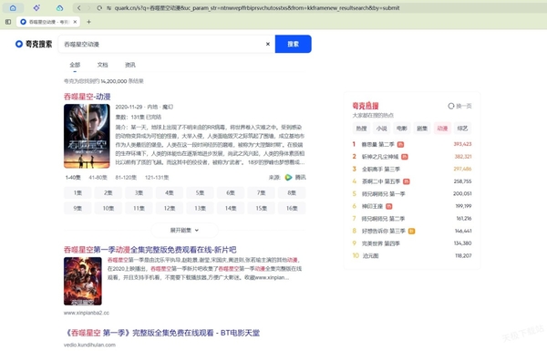Viewport: 547px width, 351px height.
Task: Open the www.xinpianba2.cc URL link
Action: pyautogui.click(x=87, y=313)
